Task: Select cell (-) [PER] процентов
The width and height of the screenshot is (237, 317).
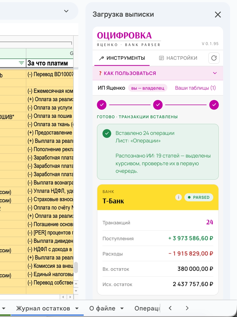Action: tap(50, 233)
